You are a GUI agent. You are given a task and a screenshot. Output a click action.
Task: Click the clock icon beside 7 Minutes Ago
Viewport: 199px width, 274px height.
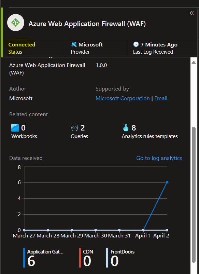(136, 44)
